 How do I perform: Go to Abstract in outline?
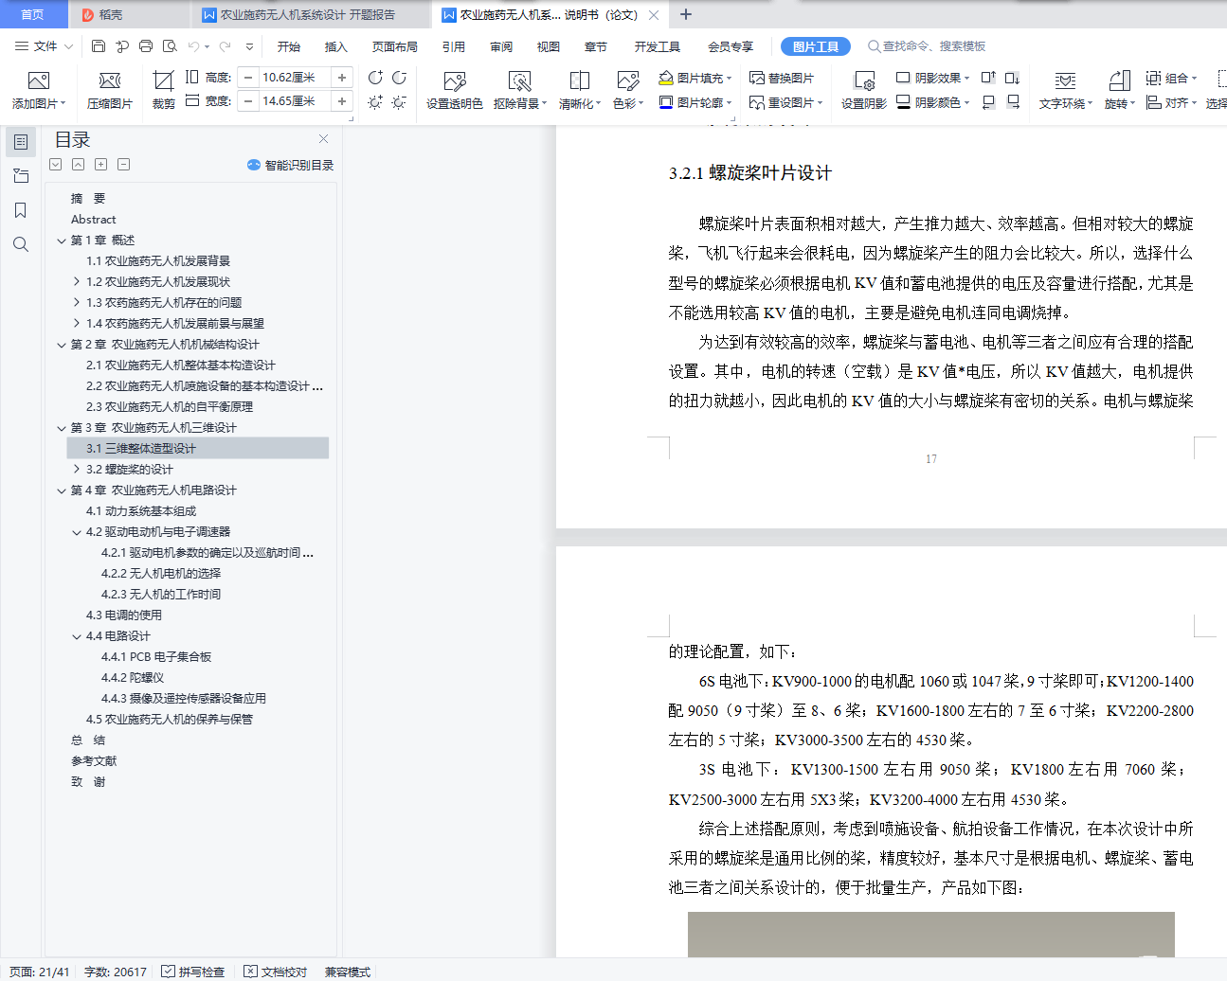tap(94, 220)
